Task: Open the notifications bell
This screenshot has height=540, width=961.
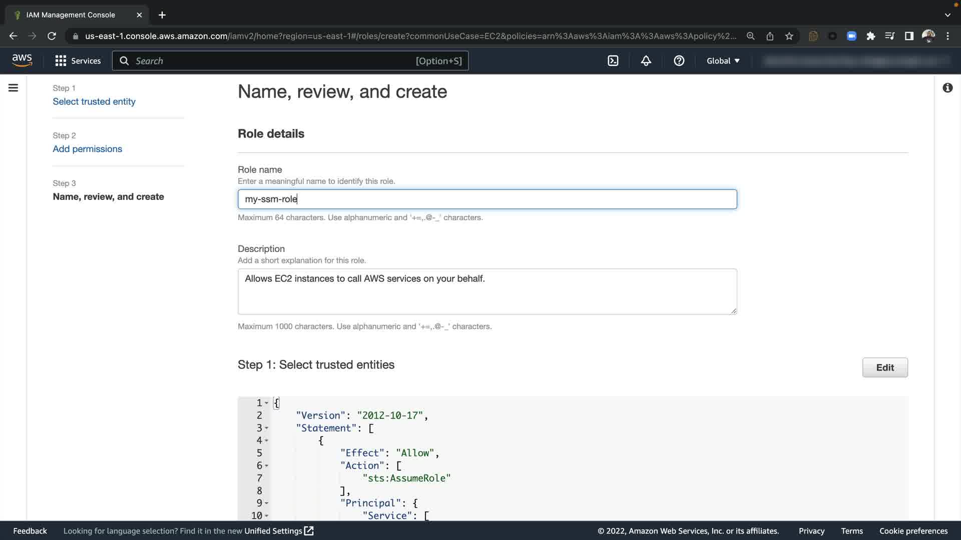Action: (x=646, y=61)
